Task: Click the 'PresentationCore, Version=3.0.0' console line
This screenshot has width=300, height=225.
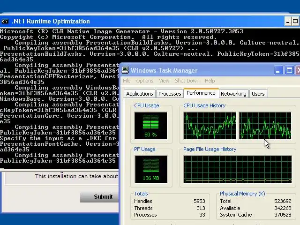Action: point(60,116)
